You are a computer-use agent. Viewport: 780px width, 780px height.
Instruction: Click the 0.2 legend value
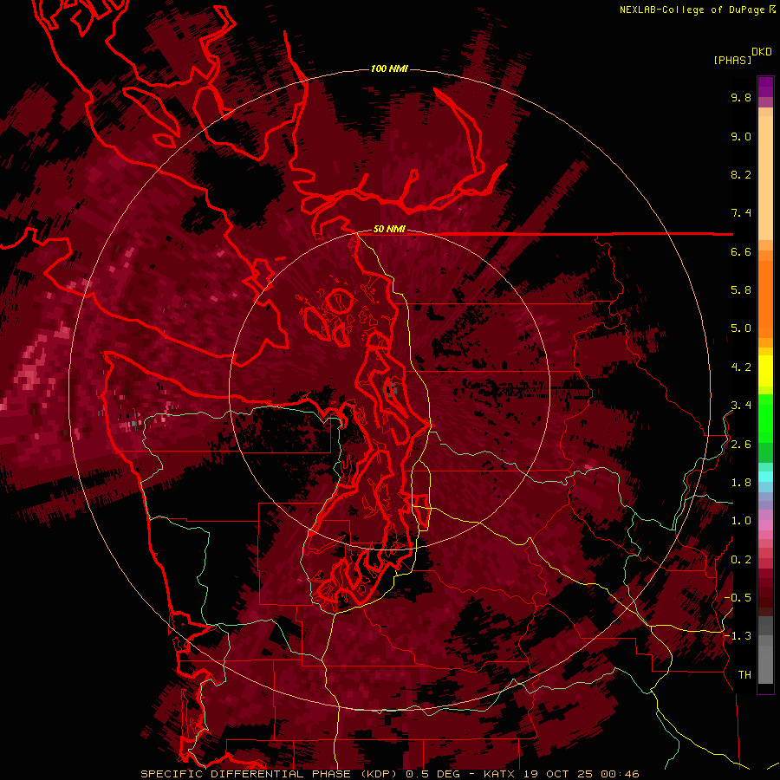[741, 560]
